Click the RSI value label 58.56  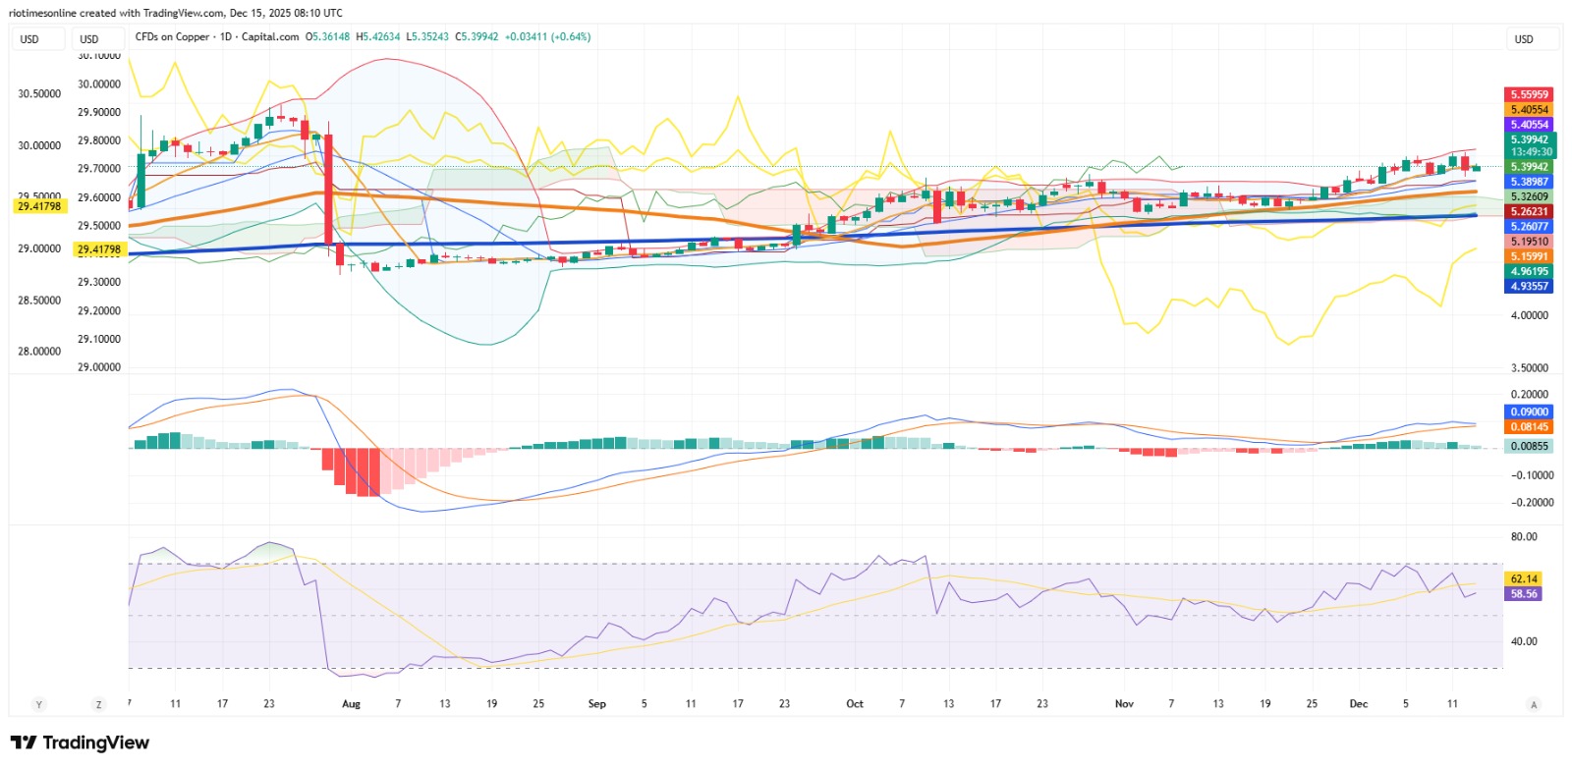[1524, 594]
